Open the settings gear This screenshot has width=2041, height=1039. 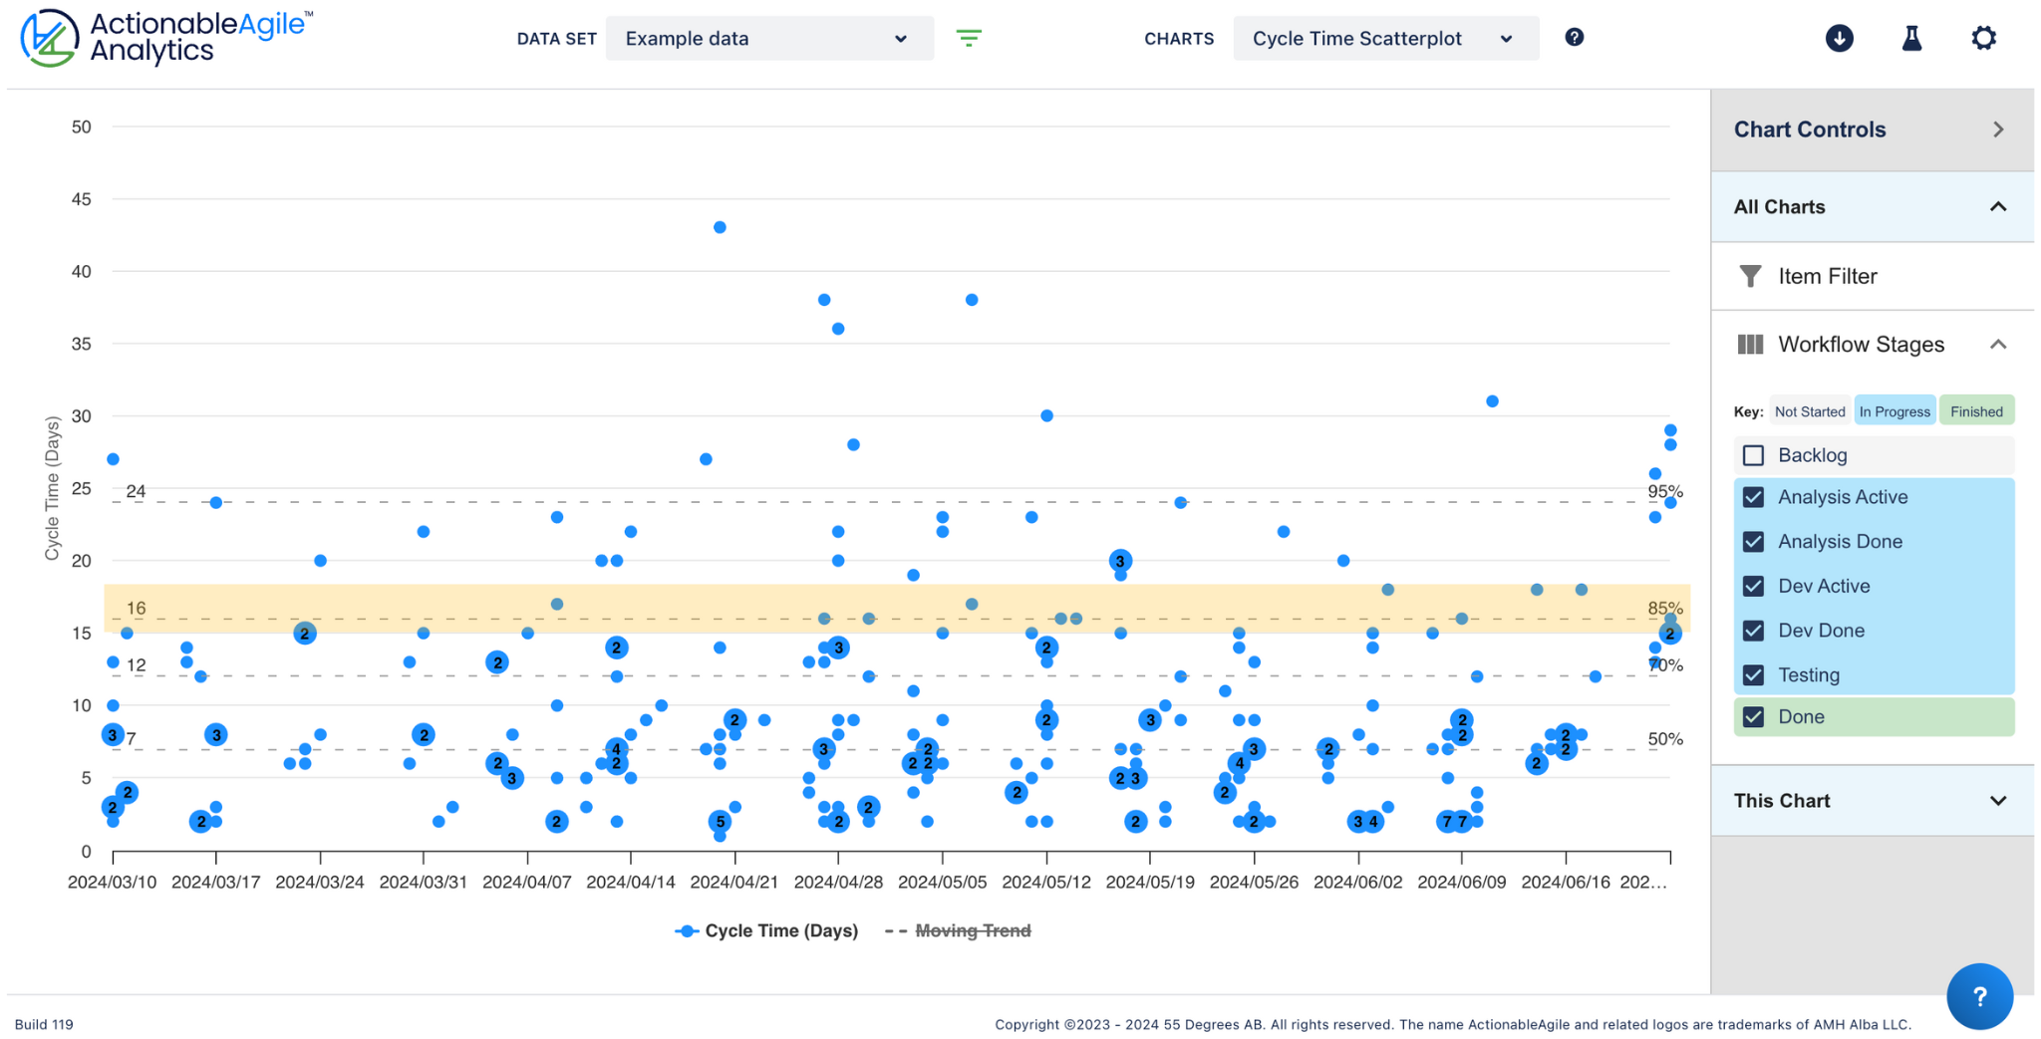tap(1984, 38)
